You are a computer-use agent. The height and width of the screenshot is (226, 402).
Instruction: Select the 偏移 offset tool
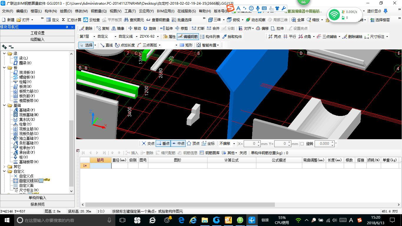point(262,29)
